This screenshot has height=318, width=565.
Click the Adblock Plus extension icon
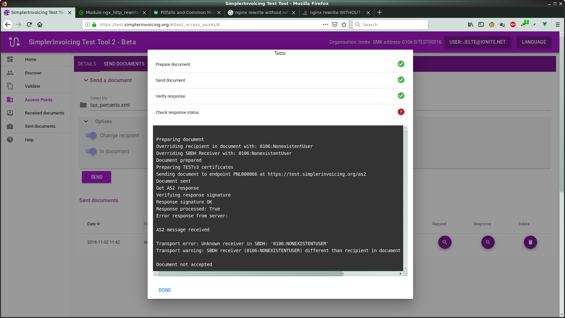pos(513,24)
